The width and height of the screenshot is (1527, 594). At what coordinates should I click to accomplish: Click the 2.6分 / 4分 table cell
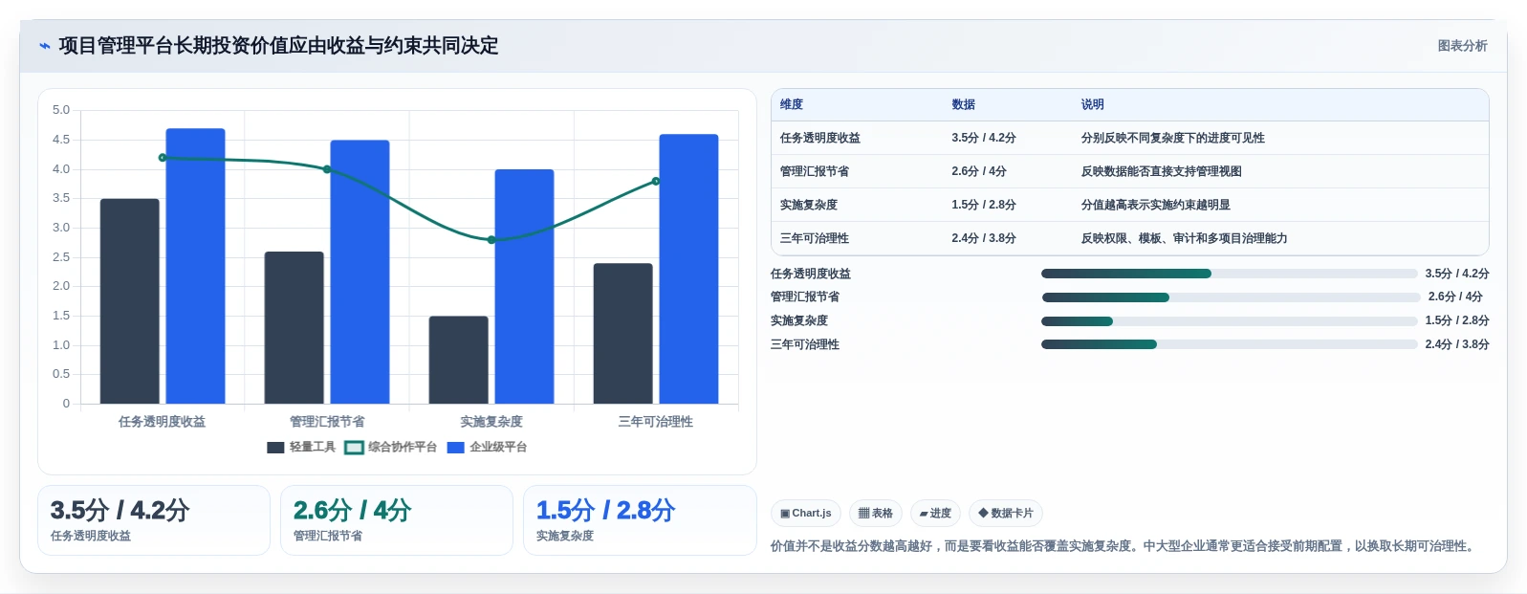[979, 172]
